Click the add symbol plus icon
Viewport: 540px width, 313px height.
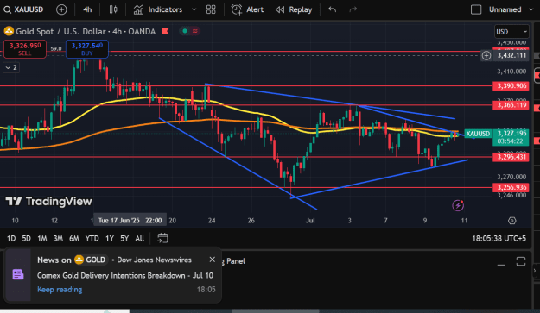61,9
